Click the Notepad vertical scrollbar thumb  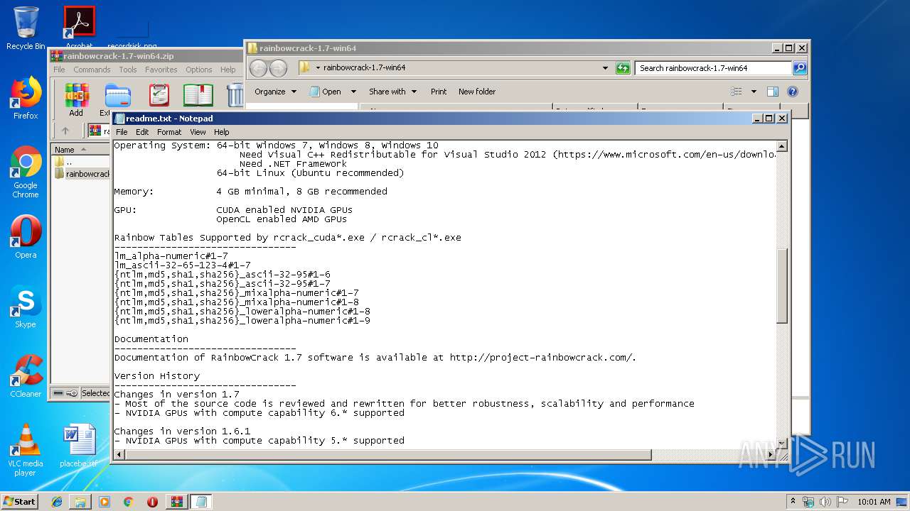(x=782, y=286)
